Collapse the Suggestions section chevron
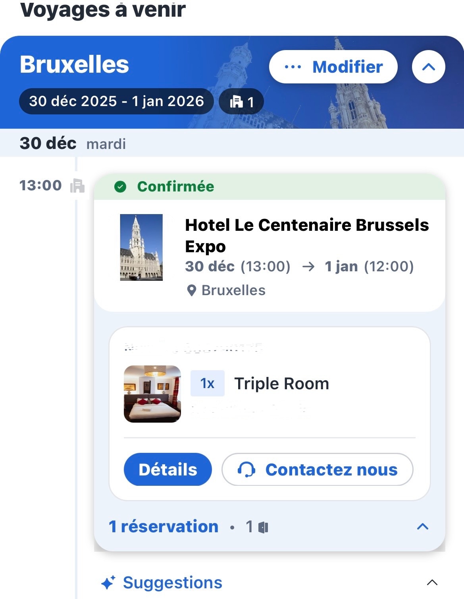The image size is (464, 599). pyautogui.click(x=432, y=583)
